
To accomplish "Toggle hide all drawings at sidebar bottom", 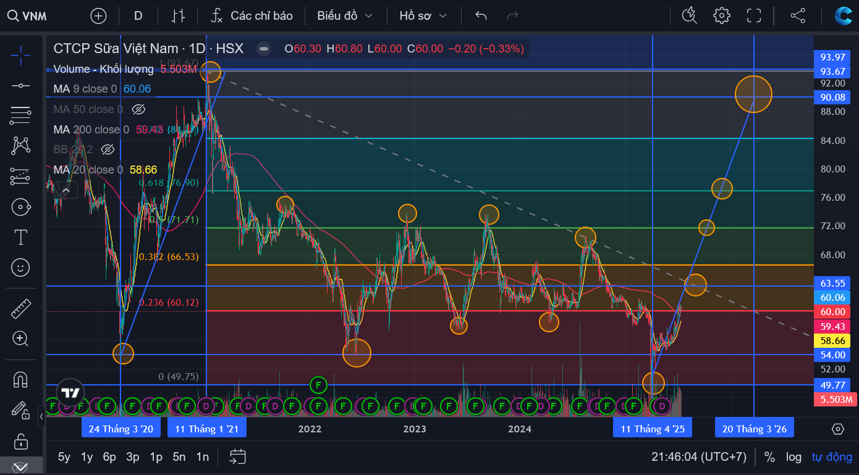I will click(x=20, y=466).
